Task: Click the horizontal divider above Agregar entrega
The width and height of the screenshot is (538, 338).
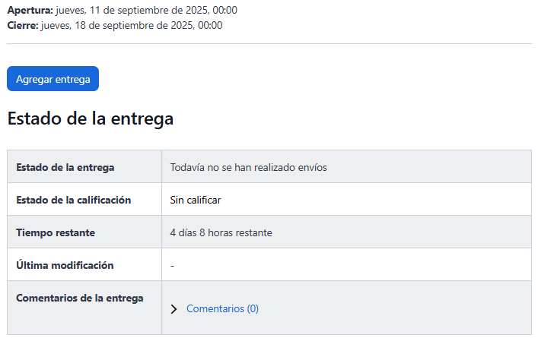Action: pyautogui.click(x=269, y=44)
